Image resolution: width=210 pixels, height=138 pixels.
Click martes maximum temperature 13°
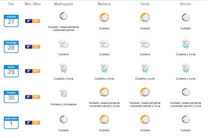(x=36, y=97)
